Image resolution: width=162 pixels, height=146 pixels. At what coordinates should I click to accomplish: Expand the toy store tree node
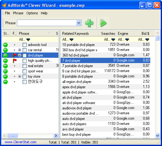19,76
